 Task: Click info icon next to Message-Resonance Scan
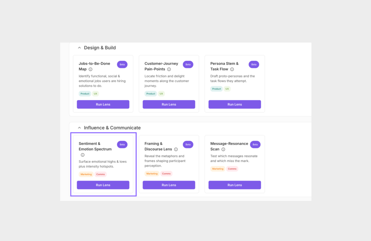[x=223, y=149]
